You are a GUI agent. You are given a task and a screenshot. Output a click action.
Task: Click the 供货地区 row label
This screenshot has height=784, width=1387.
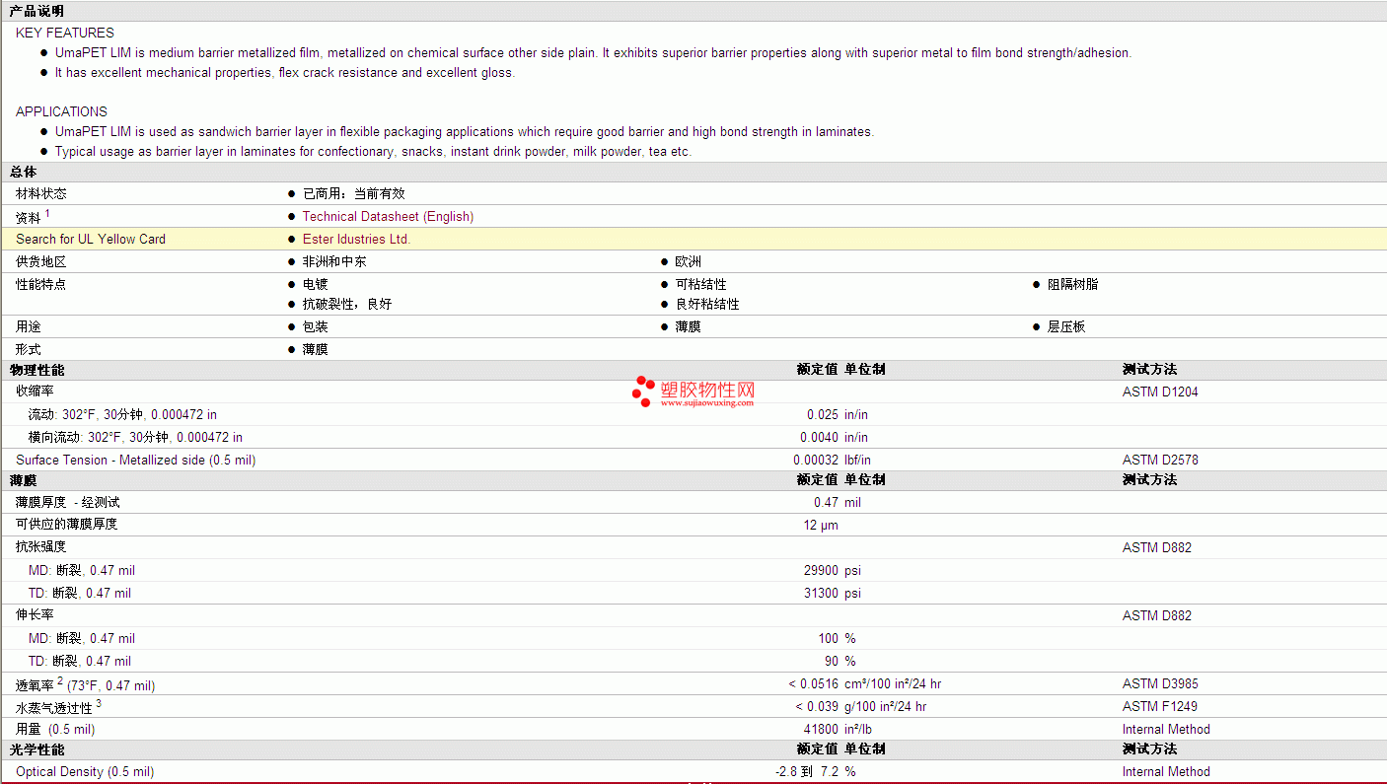[41, 262]
